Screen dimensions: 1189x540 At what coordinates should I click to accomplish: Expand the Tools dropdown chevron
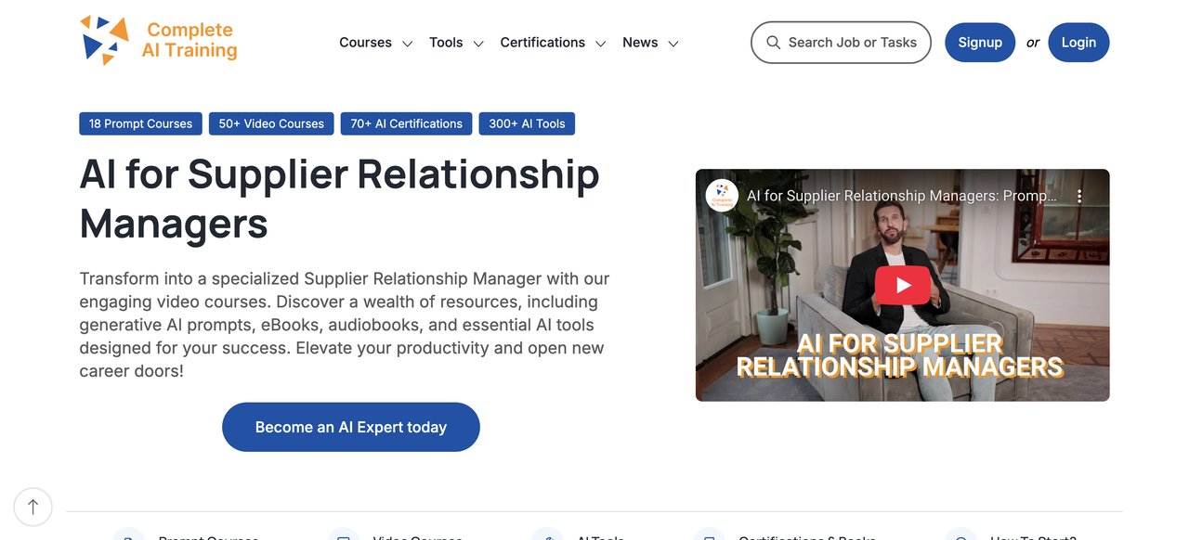tap(478, 44)
